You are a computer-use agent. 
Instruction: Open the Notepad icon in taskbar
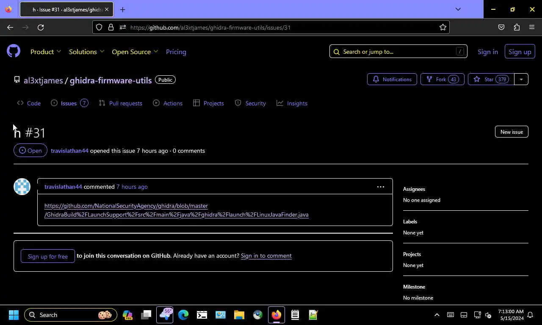coord(295,315)
